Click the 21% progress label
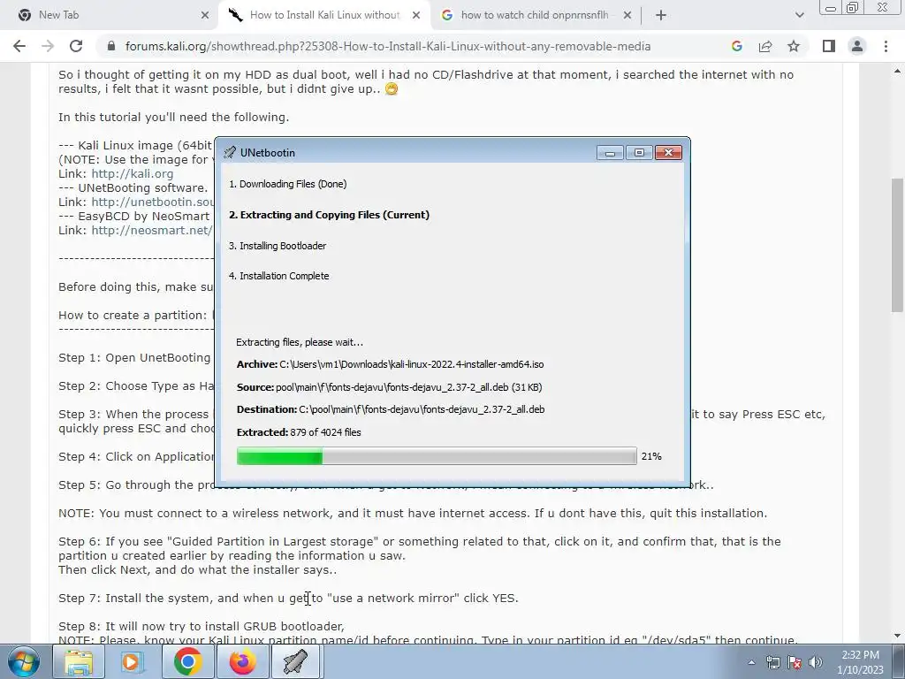Viewport: 905px width, 679px height. coord(651,456)
